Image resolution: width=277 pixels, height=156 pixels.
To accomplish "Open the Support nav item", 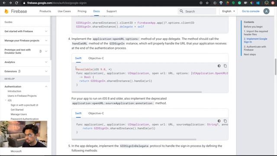I will coord(112,11).
